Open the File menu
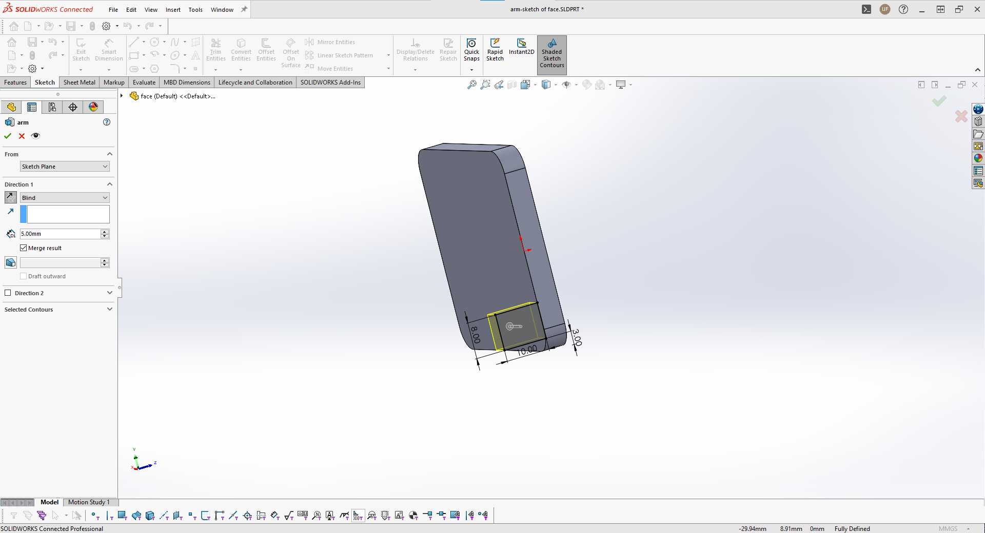 [113, 10]
